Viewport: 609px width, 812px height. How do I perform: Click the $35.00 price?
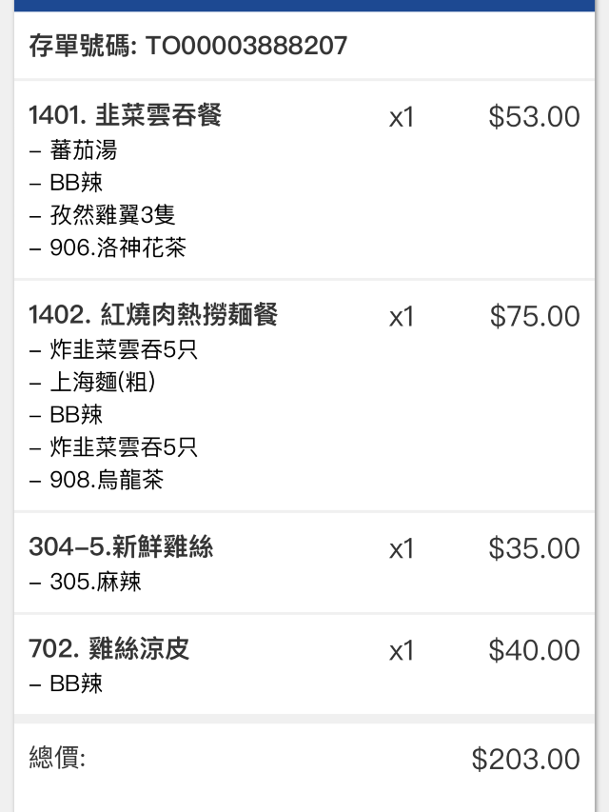point(534,548)
